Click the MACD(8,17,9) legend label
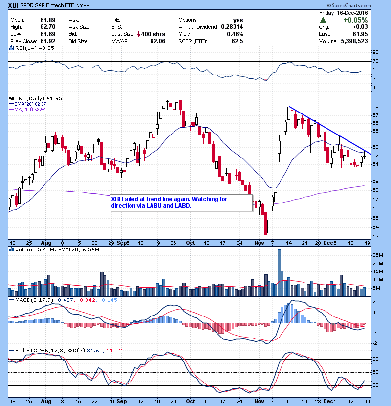This screenshot has width=391, height=406. click(34, 300)
